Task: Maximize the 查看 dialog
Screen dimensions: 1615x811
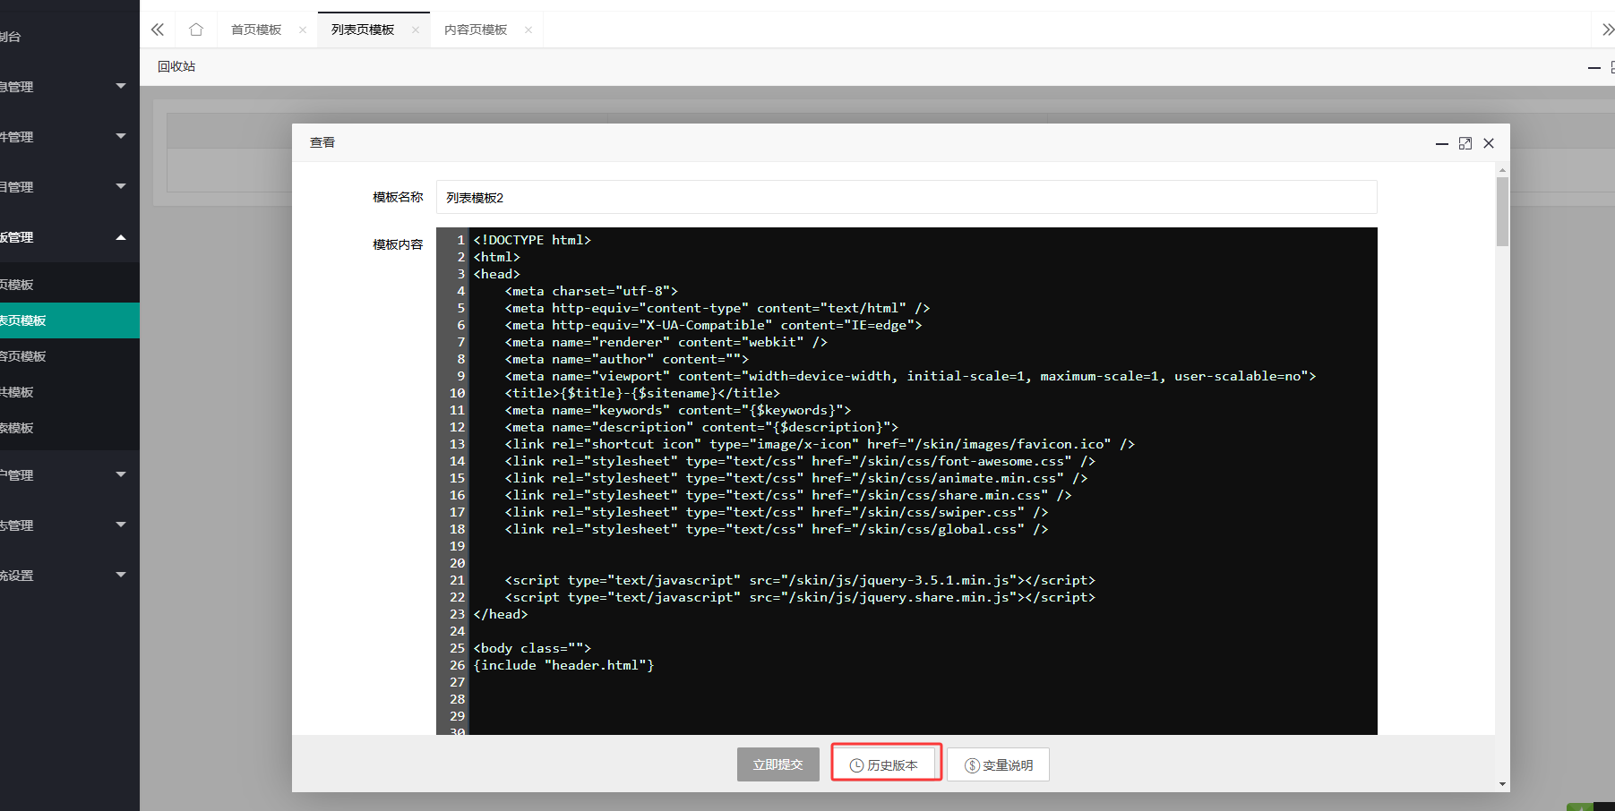Action: [x=1465, y=143]
